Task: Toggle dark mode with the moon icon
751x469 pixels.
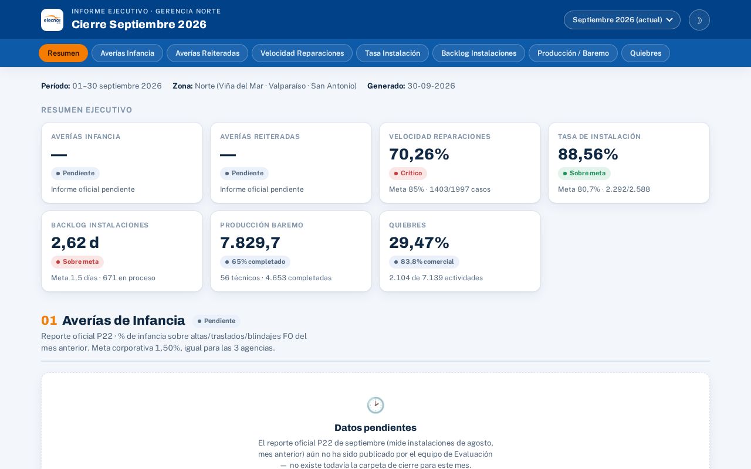Action: point(699,20)
